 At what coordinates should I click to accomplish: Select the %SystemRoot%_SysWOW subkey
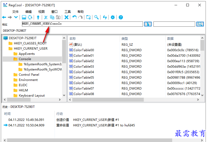[x=43, y=69]
